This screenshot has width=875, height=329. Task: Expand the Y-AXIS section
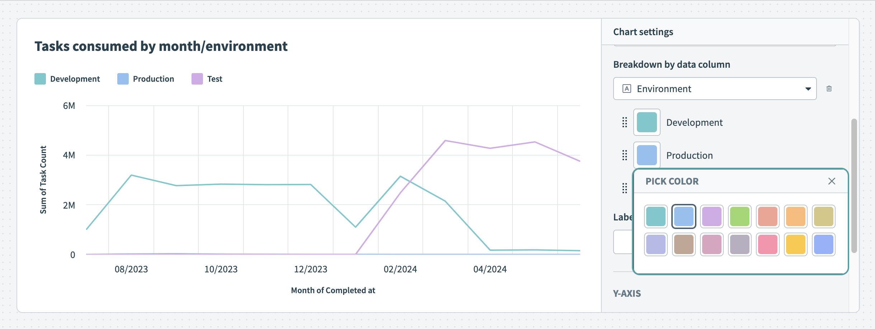(627, 293)
